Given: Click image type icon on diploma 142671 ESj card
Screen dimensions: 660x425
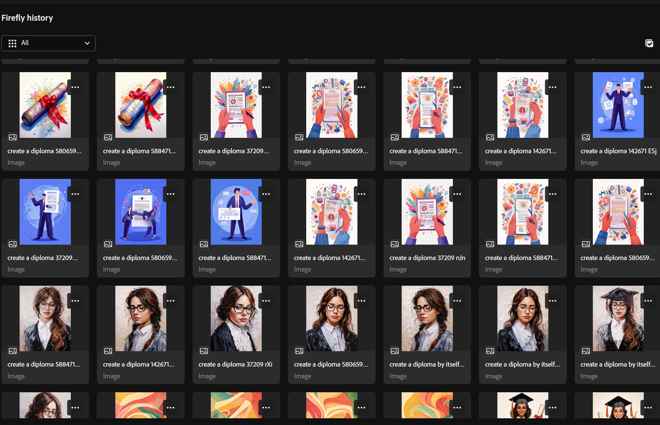Looking at the screenshot, I should pos(586,137).
